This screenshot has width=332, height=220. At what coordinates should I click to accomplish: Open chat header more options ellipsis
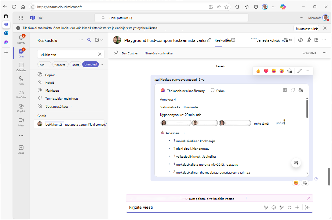[324, 40]
